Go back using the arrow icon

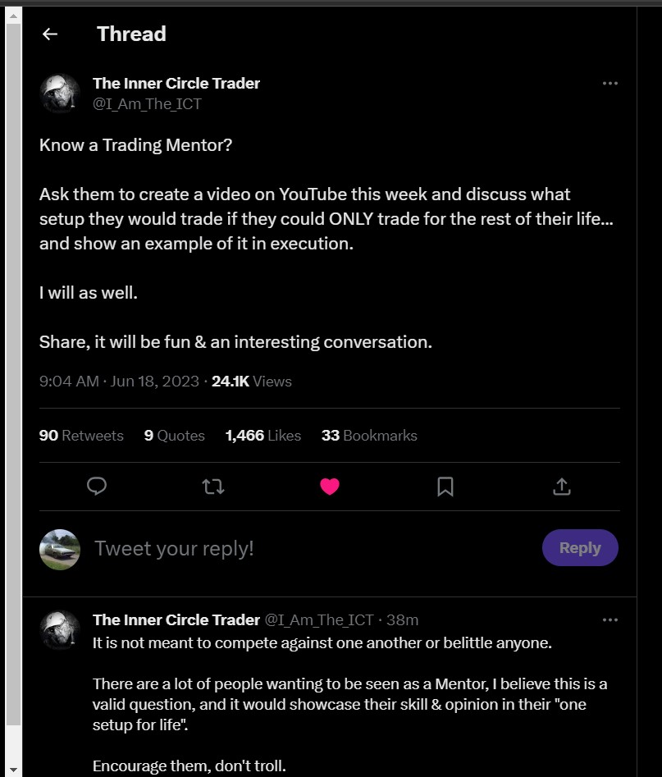click(x=50, y=34)
